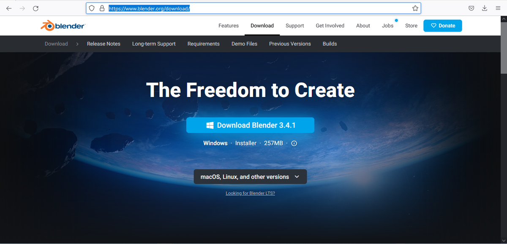The height and width of the screenshot is (244, 507).
Task: Click The Freedom to Create heading
Action: point(250,90)
